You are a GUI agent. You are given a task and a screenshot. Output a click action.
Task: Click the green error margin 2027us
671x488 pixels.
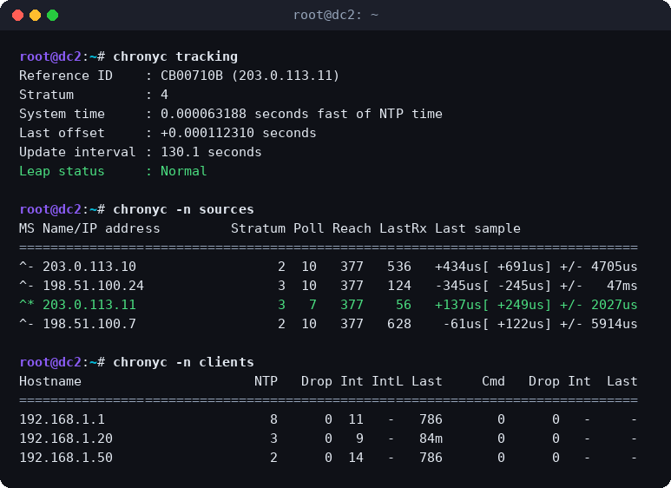pos(614,305)
